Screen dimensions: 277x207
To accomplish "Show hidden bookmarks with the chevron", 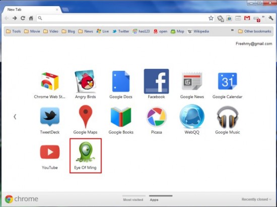I will (232, 30).
